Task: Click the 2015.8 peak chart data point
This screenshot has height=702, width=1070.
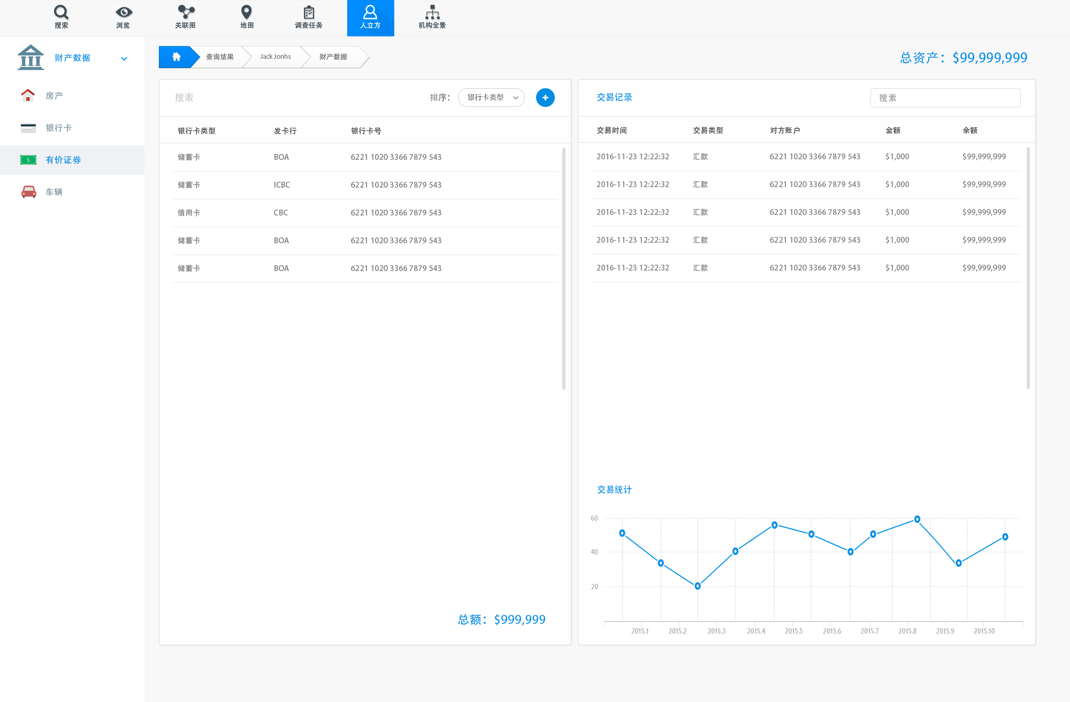Action: pos(917,519)
